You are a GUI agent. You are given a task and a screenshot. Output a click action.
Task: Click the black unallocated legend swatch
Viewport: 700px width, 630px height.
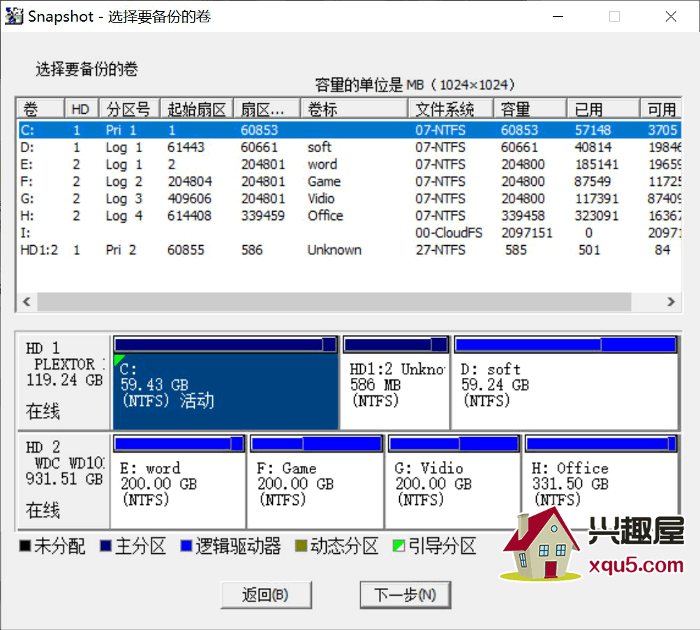pyautogui.click(x=25, y=546)
